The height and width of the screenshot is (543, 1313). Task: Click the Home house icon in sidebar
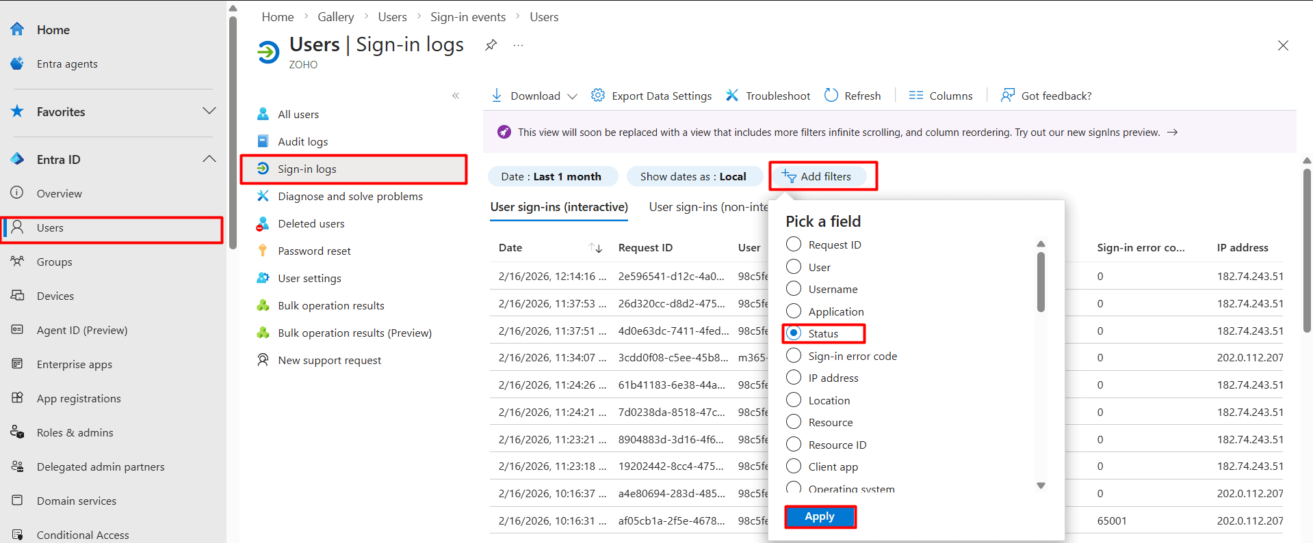click(x=17, y=29)
